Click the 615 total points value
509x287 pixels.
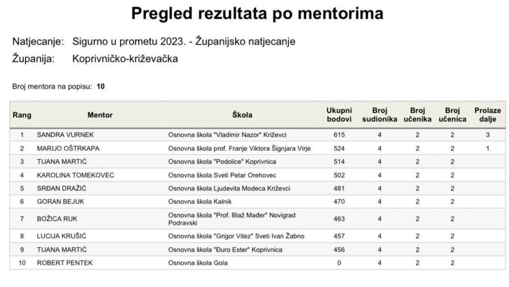coord(339,135)
